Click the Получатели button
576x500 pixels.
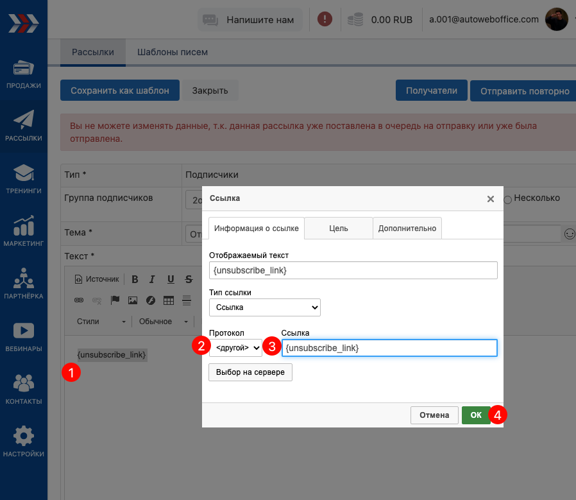(x=432, y=91)
